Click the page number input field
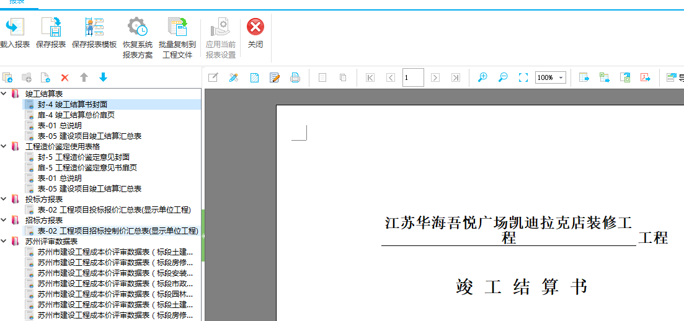The width and height of the screenshot is (684, 321). coord(413,77)
